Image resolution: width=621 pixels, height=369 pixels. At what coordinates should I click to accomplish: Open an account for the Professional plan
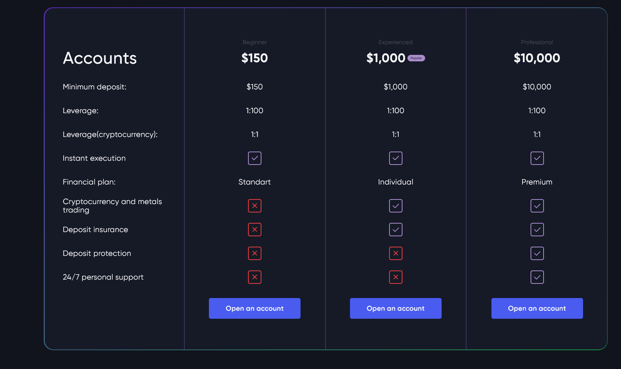click(x=537, y=308)
